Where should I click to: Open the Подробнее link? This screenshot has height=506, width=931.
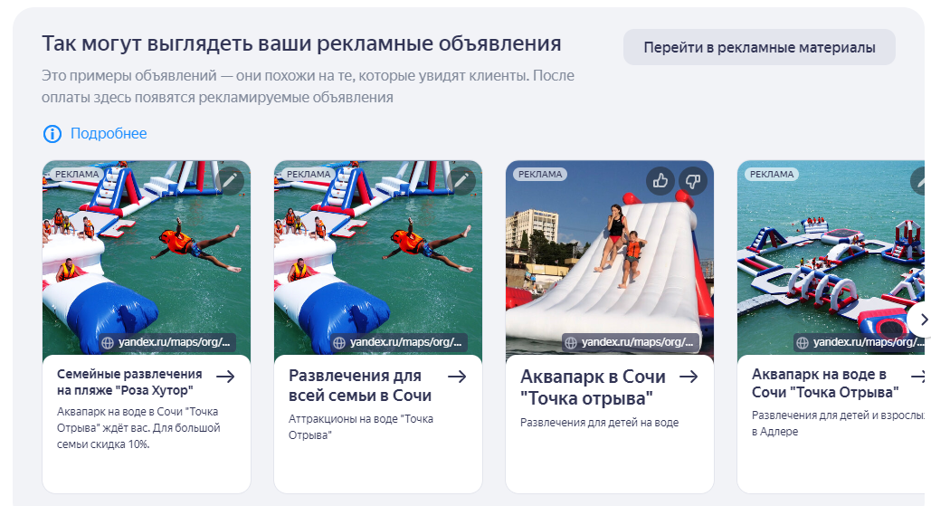point(109,134)
